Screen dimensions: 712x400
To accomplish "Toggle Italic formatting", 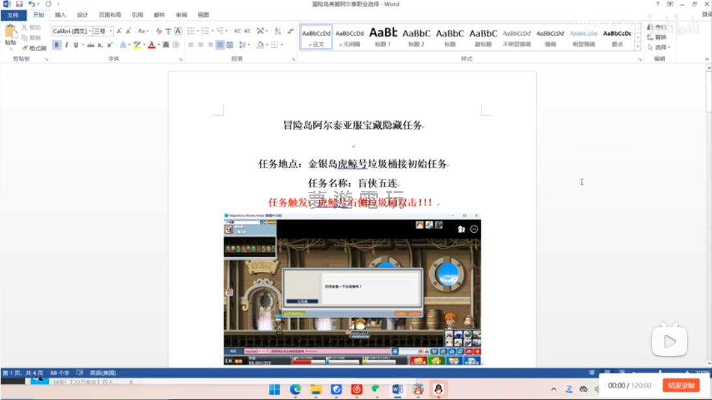I will (x=66, y=45).
